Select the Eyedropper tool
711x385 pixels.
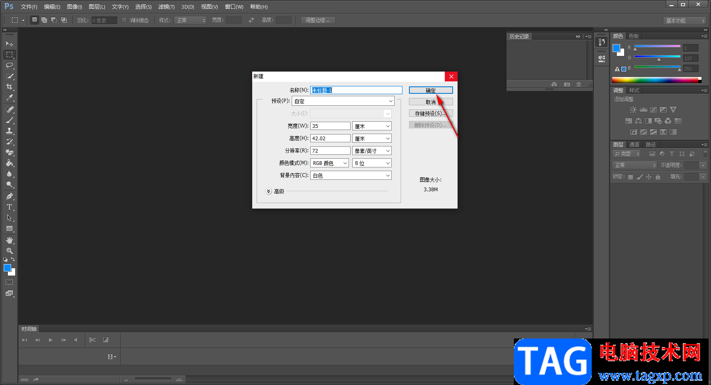[9, 97]
